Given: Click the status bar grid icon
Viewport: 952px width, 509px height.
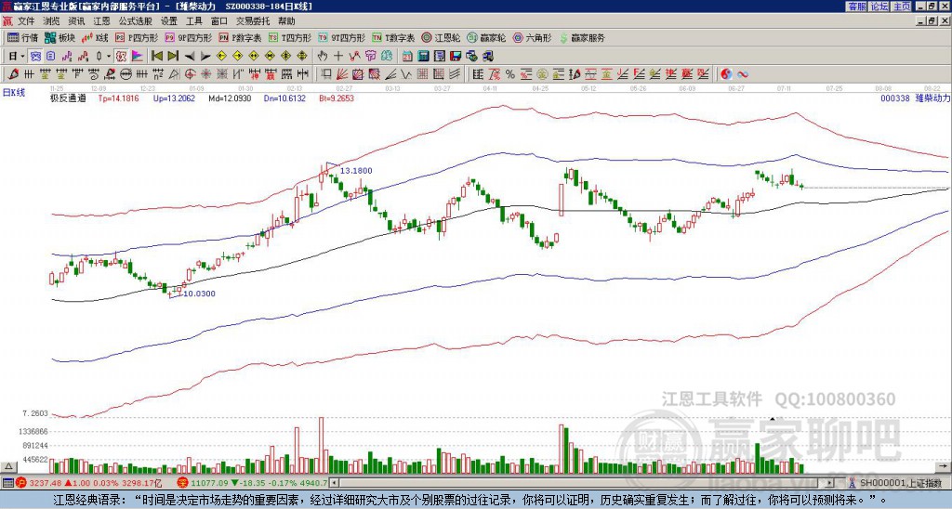Looking at the screenshot, I should (7, 483).
